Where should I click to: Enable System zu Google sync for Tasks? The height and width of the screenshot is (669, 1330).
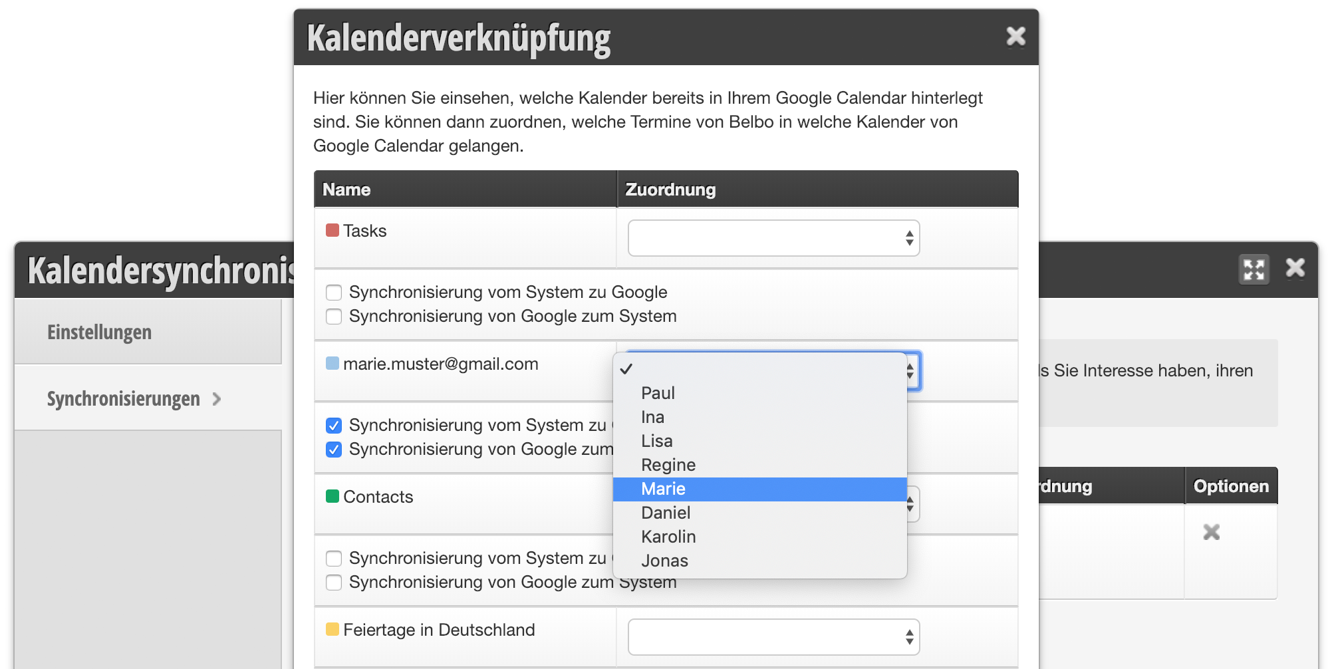coord(334,293)
